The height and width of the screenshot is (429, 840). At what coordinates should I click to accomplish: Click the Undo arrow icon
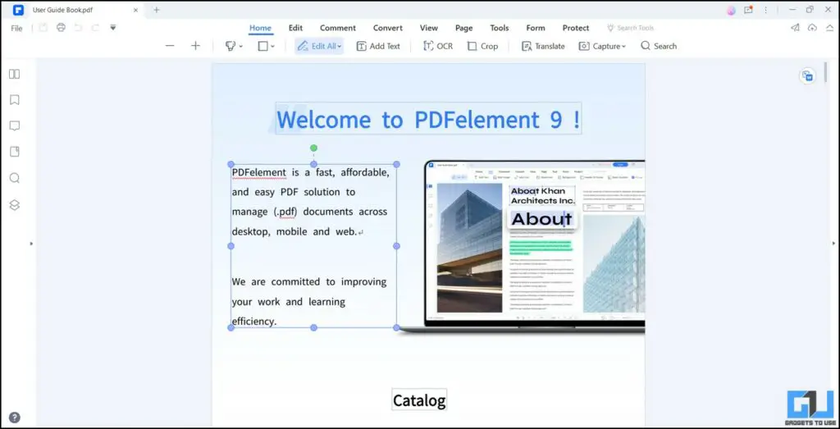click(x=78, y=27)
